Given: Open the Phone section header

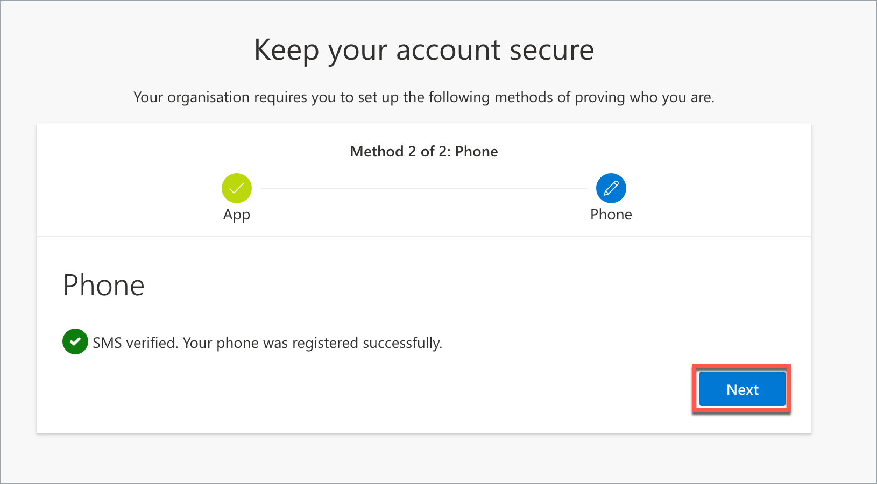Looking at the screenshot, I should coord(104,285).
